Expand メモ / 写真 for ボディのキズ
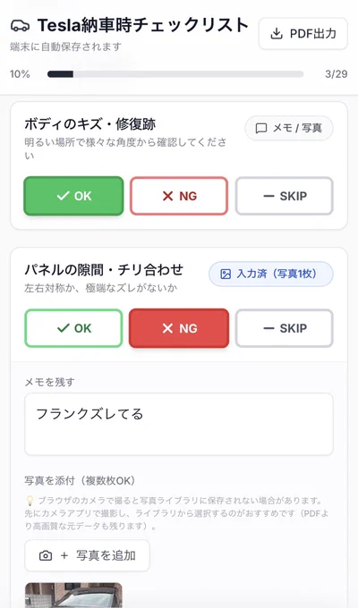This screenshot has height=608, width=358. tap(289, 128)
